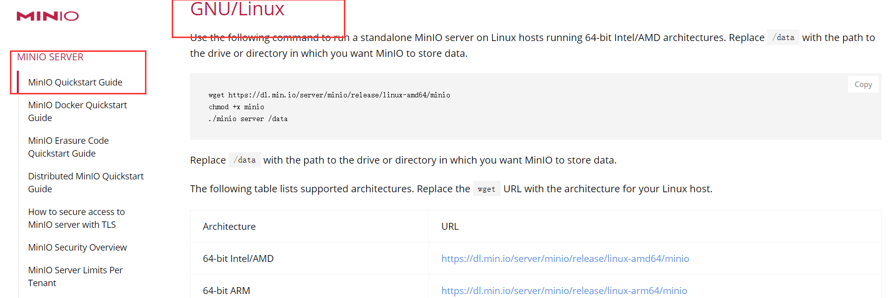Open How to secure access with TLS
The width and height of the screenshot is (895, 298).
(x=76, y=218)
